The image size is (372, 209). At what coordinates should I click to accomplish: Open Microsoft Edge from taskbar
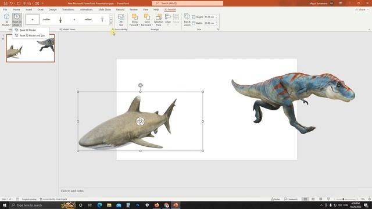pyautogui.click(x=99, y=205)
